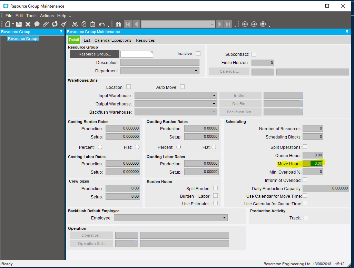Click the Refresh toolbar icon
The width and height of the screenshot is (354, 268).
click(x=55, y=24)
